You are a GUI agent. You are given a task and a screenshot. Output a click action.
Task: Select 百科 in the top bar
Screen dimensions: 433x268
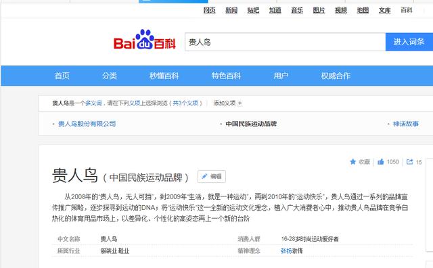(x=407, y=11)
